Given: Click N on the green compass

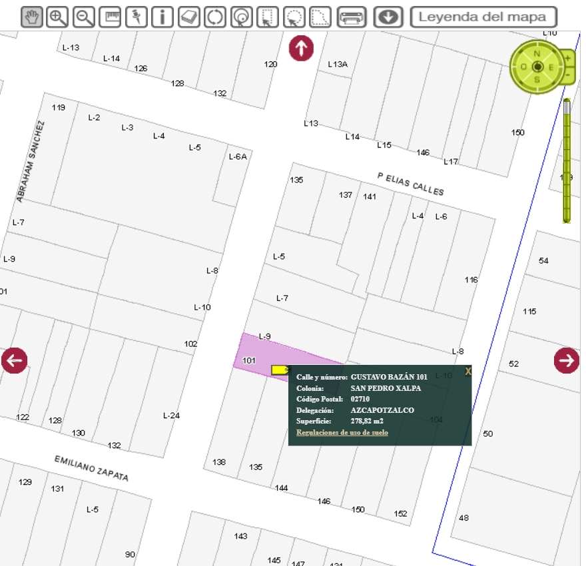Looking at the screenshot, I should coord(537,54).
